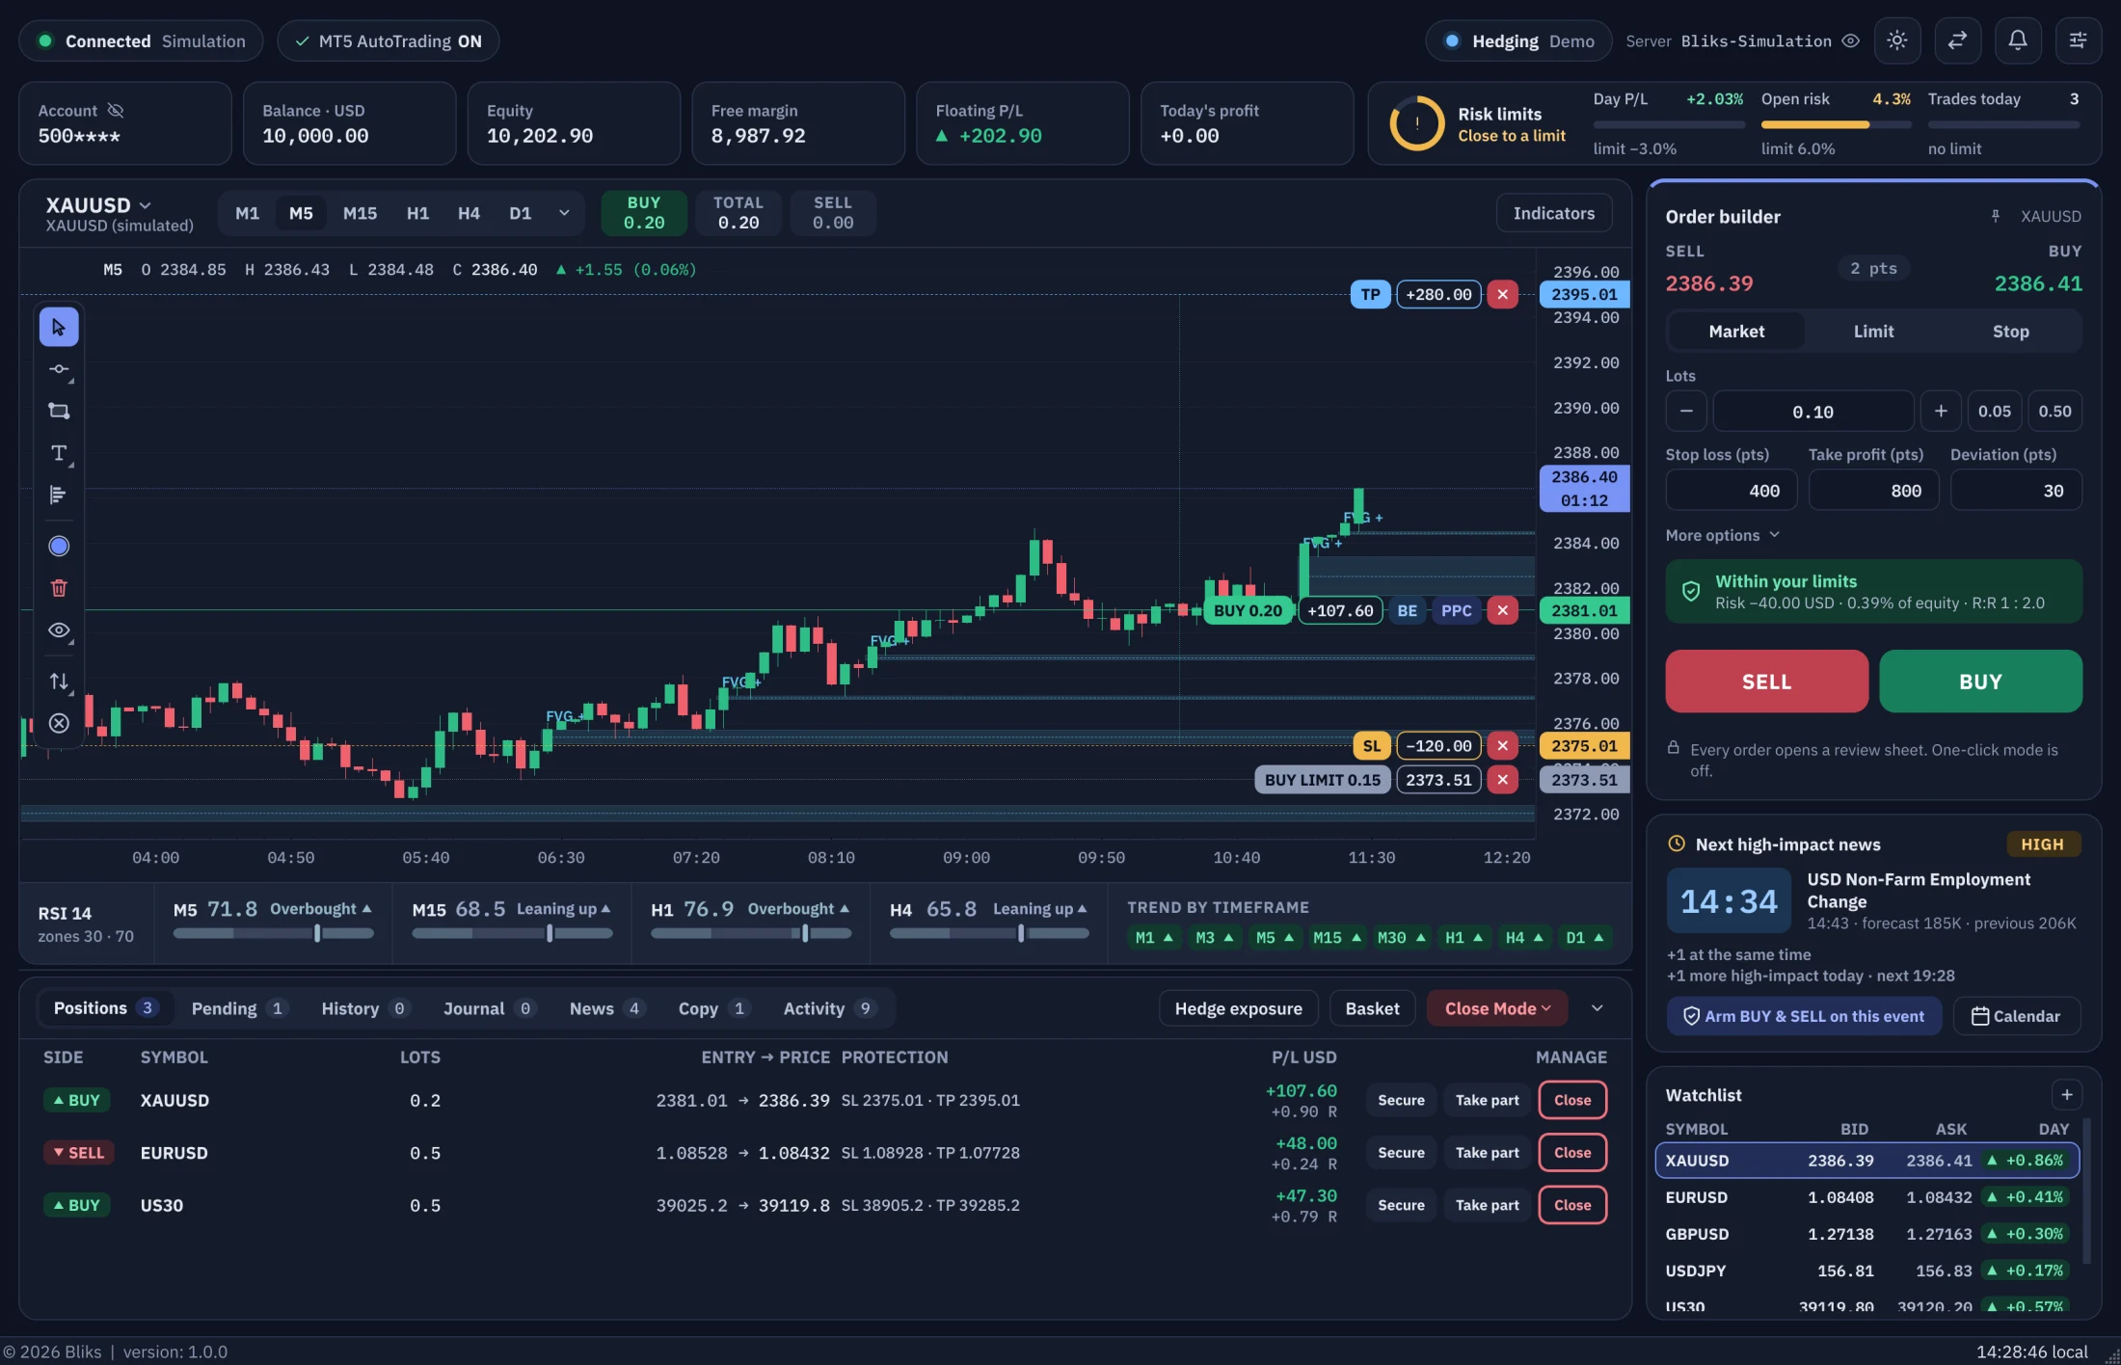The height and width of the screenshot is (1365, 2121).
Task: Open the settings sliders icon
Action: (2079, 40)
